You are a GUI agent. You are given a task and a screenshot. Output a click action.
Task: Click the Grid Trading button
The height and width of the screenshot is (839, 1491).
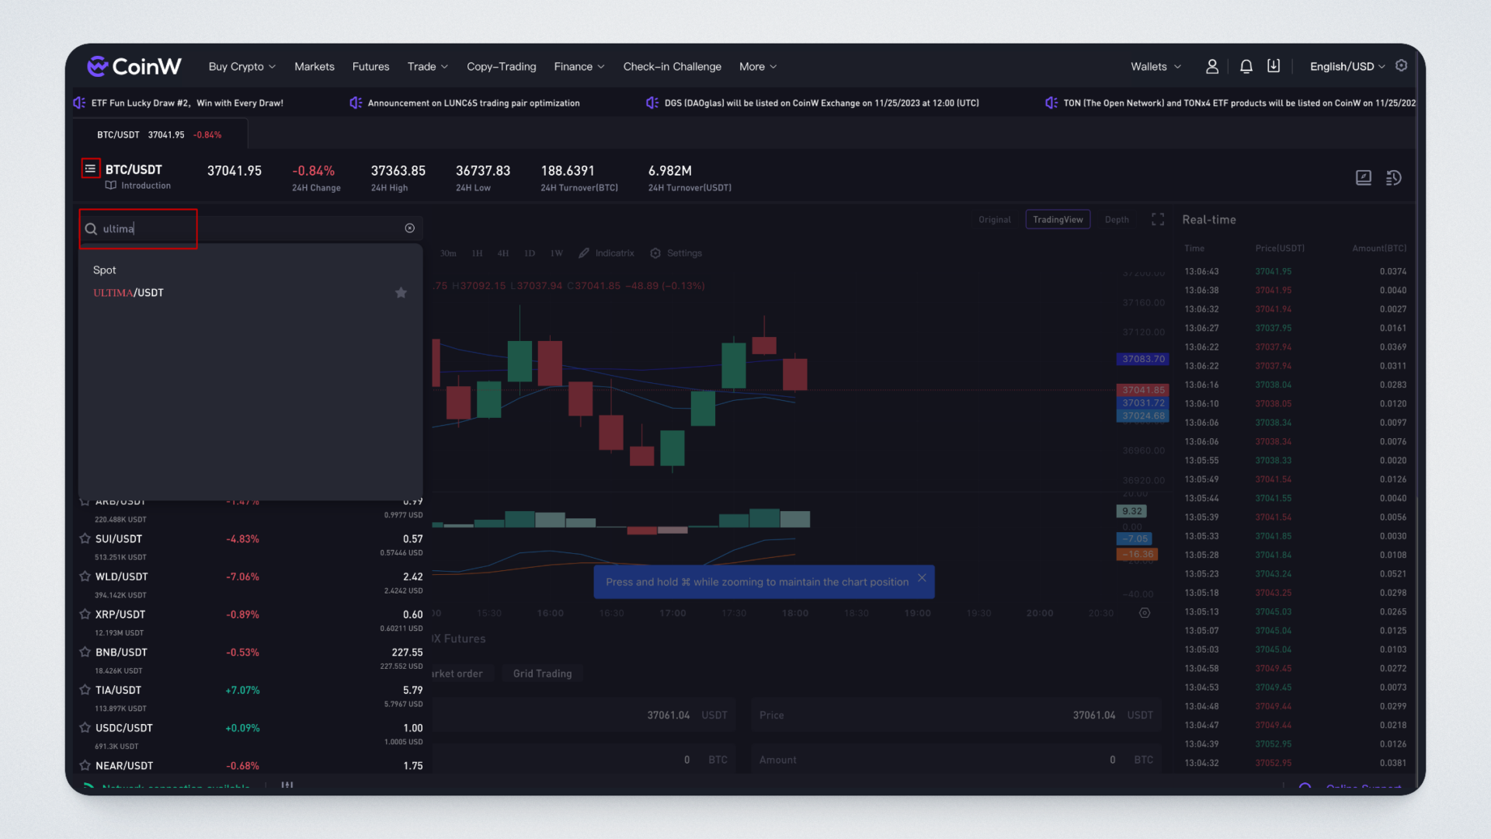pos(542,674)
